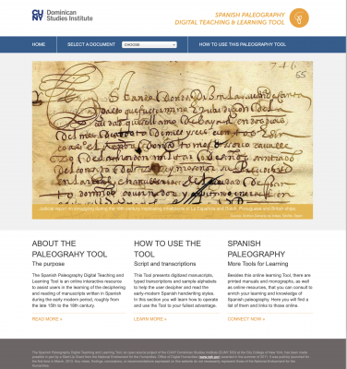Click the Read More link
The height and width of the screenshot is (369, 347).
click(x=47, y=319)
